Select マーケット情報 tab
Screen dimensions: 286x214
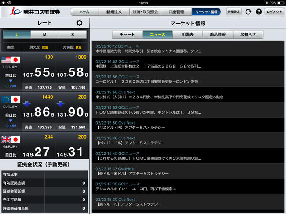click(x=206, y=12)
